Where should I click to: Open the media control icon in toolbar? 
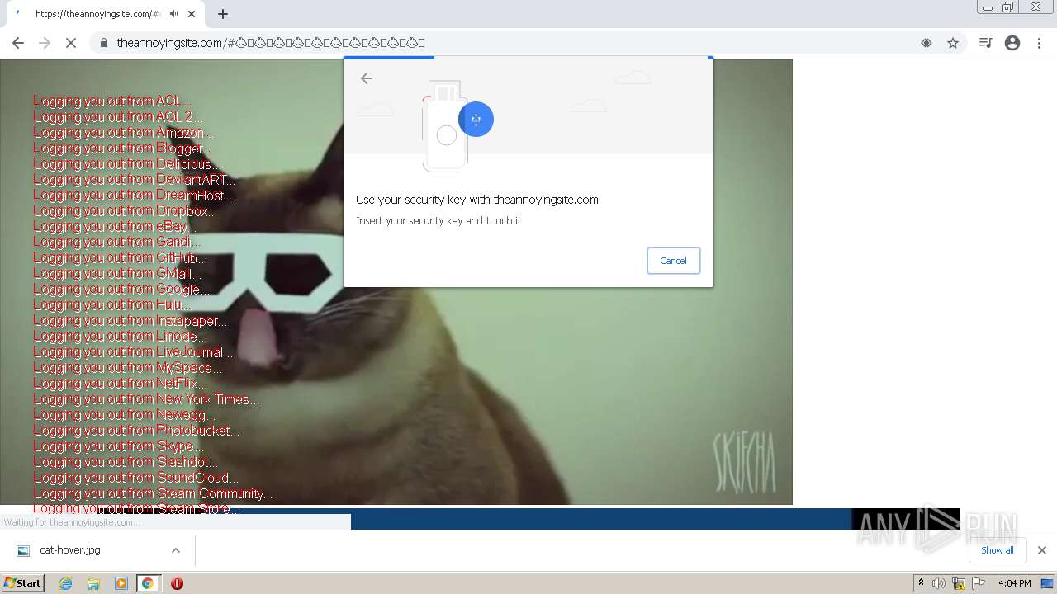(985, 43)
